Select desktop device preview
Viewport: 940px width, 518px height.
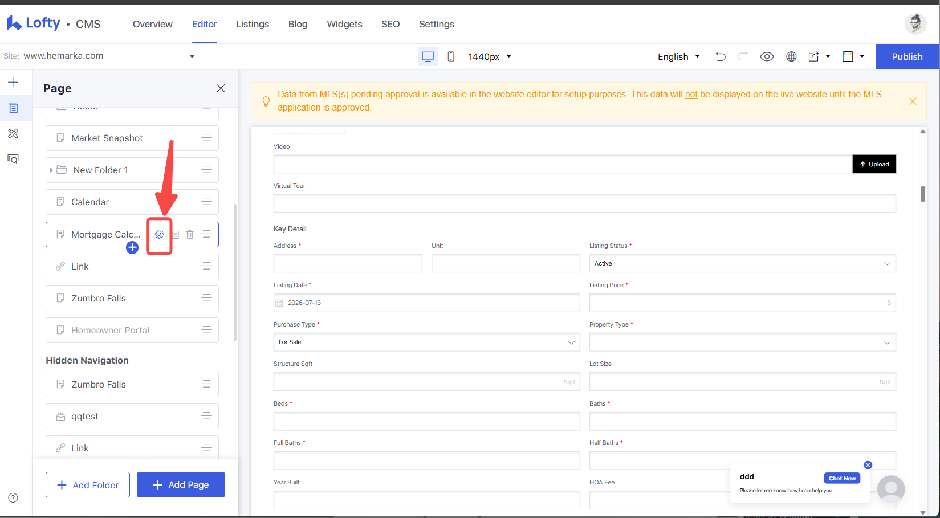[428, 56]
